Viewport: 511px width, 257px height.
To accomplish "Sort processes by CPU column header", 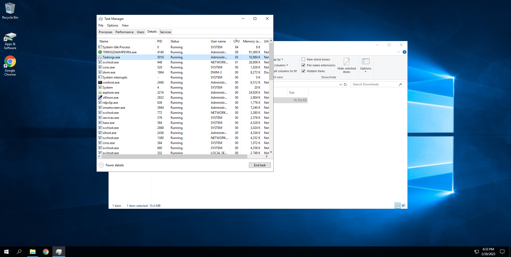I will (236, 41).
